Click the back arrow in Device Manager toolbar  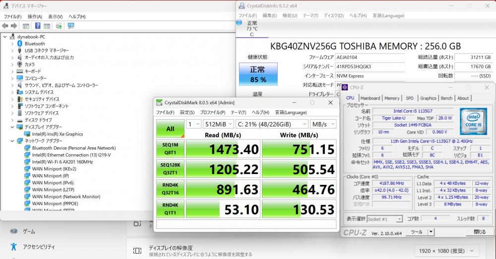5,26
